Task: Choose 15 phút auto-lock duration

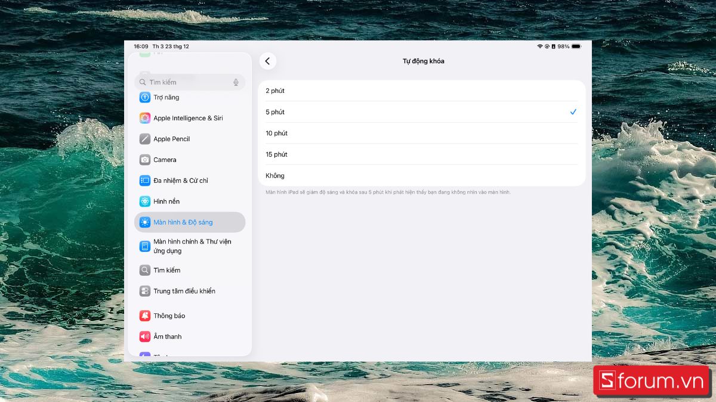Action: tap(422, 154)
